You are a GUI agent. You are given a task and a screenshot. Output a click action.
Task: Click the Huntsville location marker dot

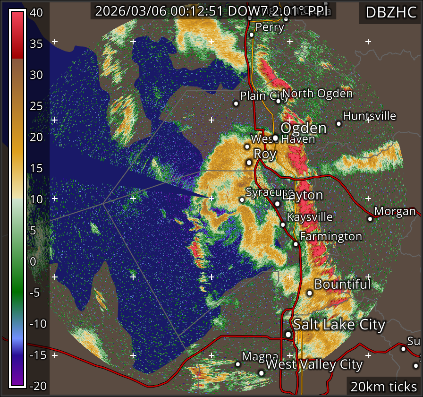(338, 123)
